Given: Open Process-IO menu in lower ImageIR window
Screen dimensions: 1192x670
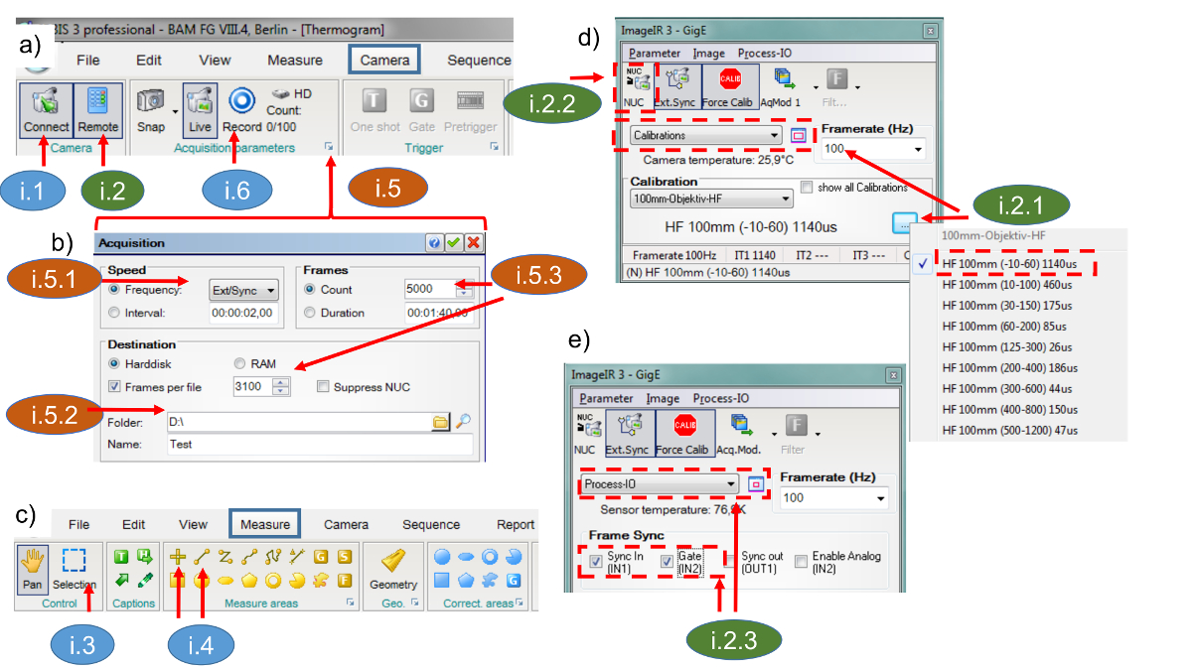Looking at the screenshot, I should [721, 398].
